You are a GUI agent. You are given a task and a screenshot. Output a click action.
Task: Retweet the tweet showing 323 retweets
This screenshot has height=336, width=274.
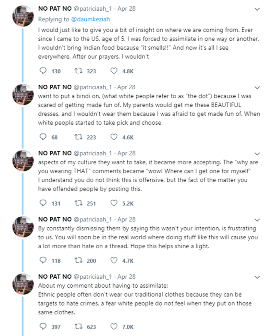[x=78, y=71]
